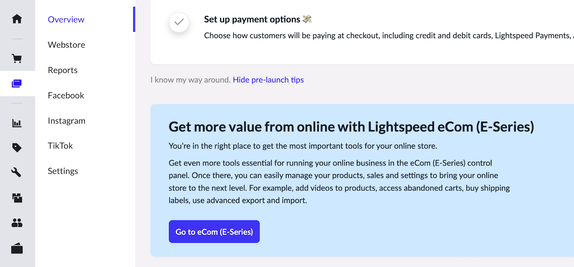Open the Instagram menu item
The height and width of the screenshot is (267, 574).
point(66,121)
